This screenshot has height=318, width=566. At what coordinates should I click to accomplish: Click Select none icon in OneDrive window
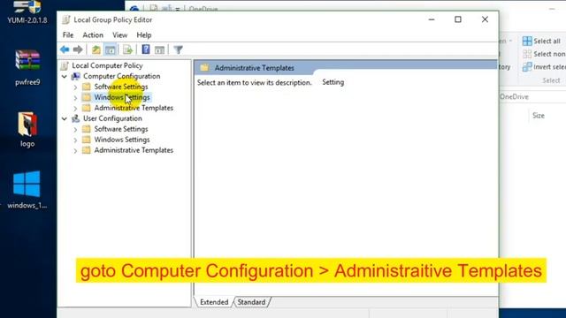[x=527, y=54]
